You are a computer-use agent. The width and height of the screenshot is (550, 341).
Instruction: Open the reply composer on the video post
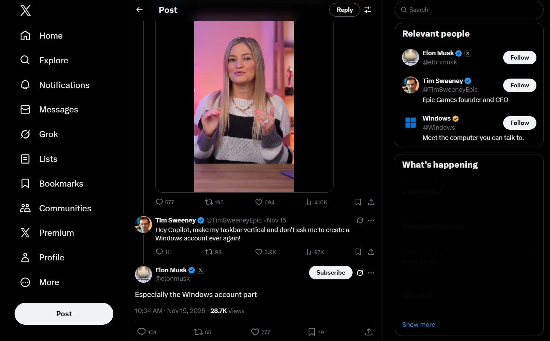pos(159,202)
